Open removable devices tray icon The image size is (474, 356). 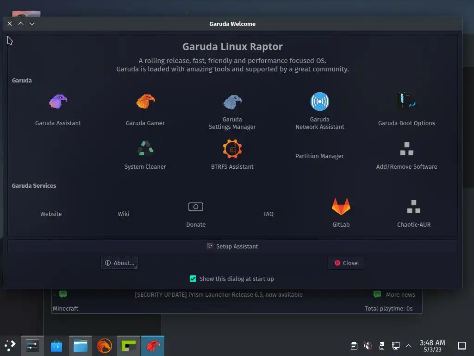[382, 346]
